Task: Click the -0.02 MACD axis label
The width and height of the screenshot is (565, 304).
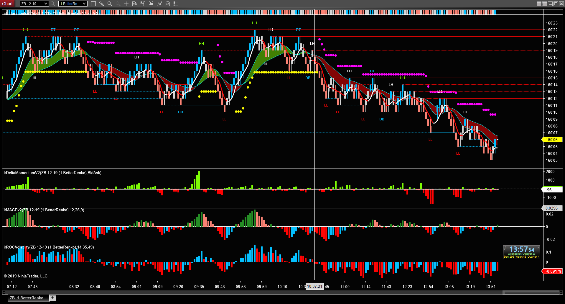Action: coord(550,239)
